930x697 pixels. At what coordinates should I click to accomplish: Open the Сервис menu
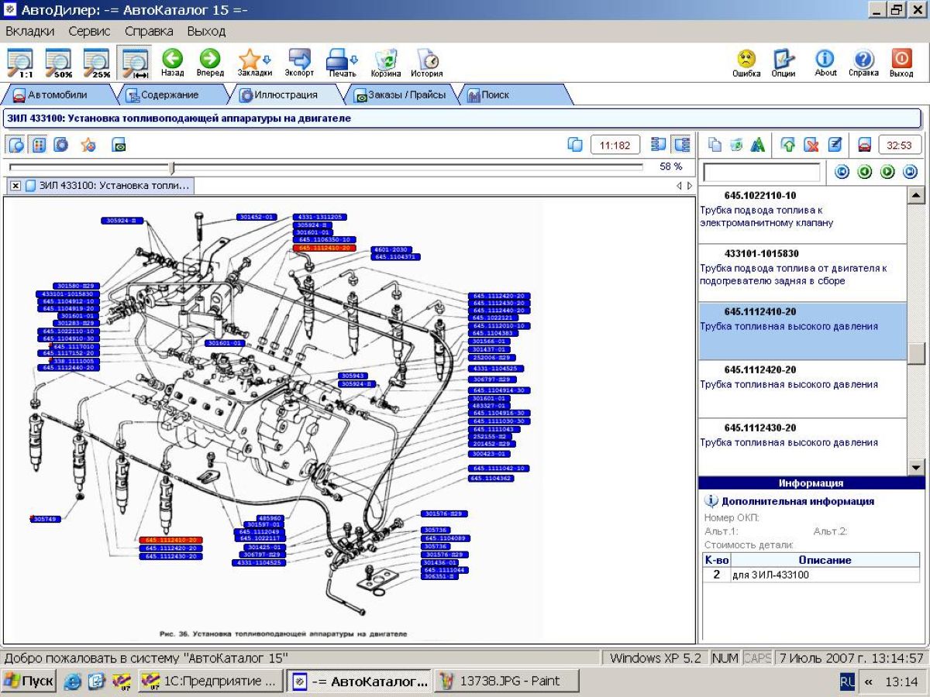(x=89, y=32)
